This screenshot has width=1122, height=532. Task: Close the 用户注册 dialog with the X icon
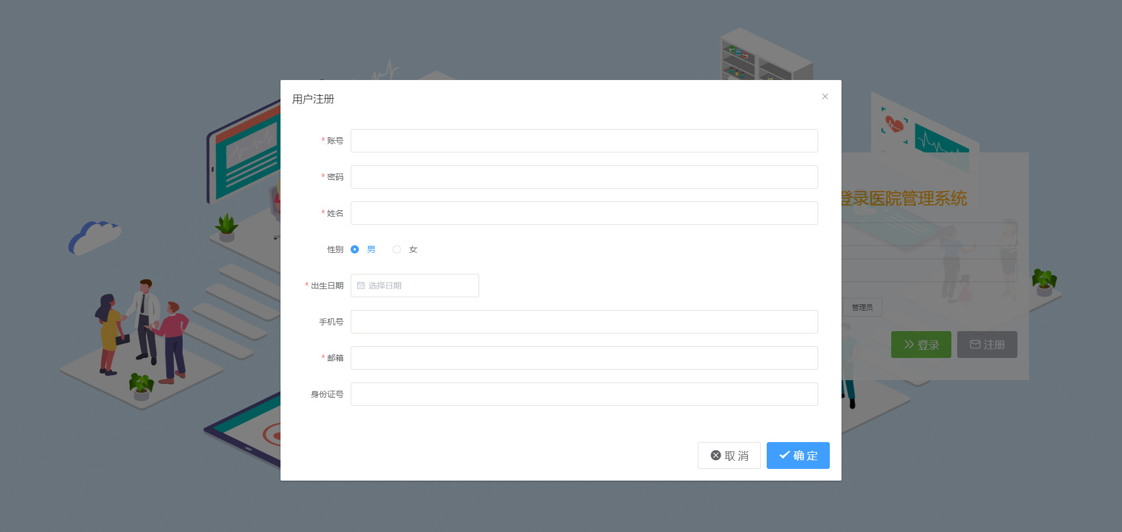pyautogui.click(x=825, y=96)
